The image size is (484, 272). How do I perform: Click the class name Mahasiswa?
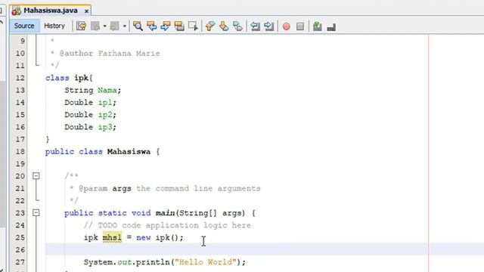[x=129, y=152]
